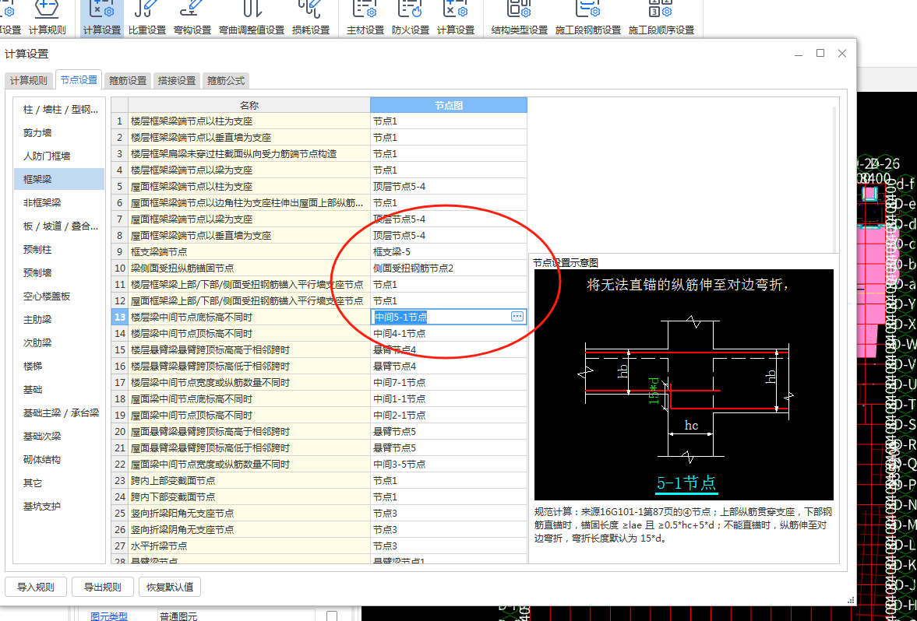Click the highlighted 计算设置 toolbar tool
The width and height of the screenshot is (917, 621).
click(102, 19)
